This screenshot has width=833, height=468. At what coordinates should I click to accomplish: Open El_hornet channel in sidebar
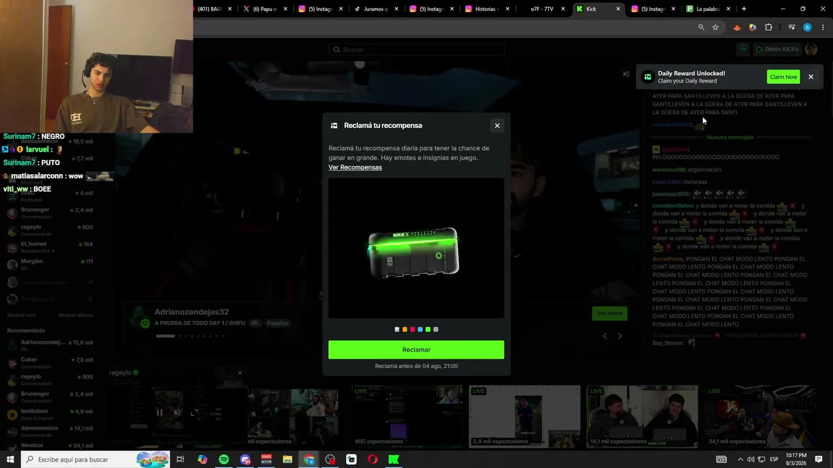[51, 247]
